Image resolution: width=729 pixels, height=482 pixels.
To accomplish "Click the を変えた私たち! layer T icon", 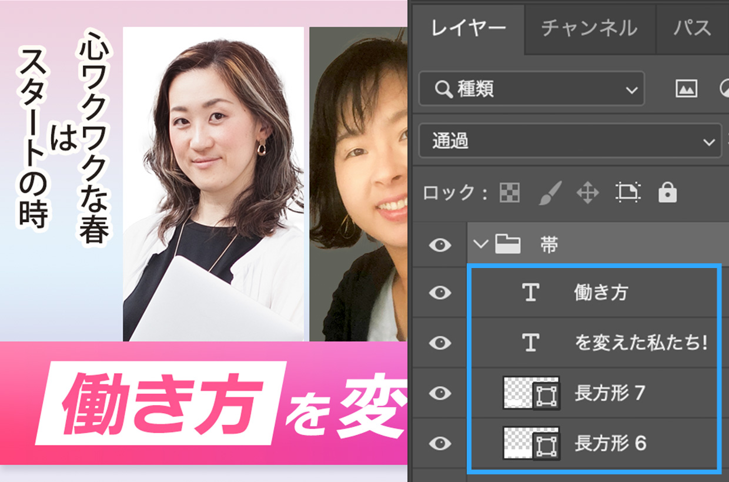I will (x=531, y=342).
